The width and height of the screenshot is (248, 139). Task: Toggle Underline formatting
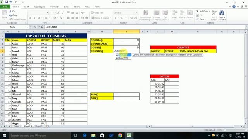point(39,18)
